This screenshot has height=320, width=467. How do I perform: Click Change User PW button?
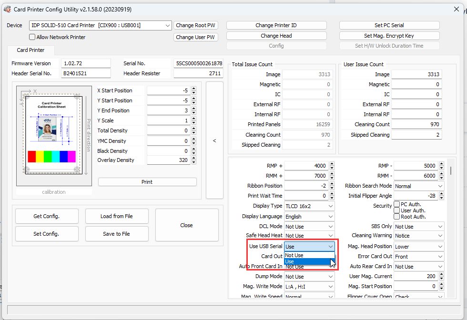(195, 37)
